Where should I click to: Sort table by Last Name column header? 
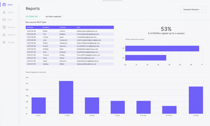point(63,27)
